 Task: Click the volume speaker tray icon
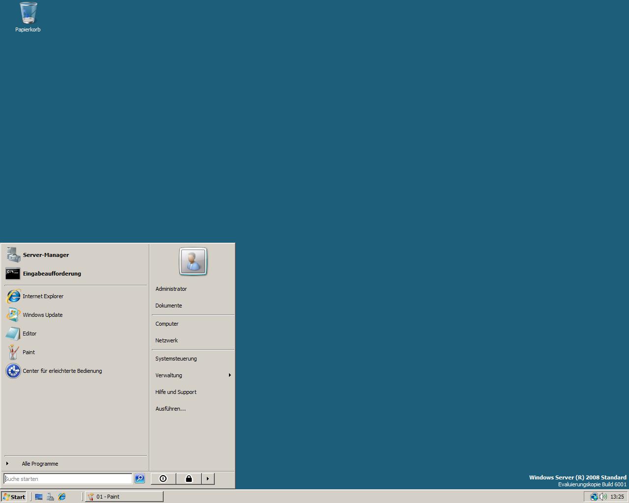pos(603,497)
